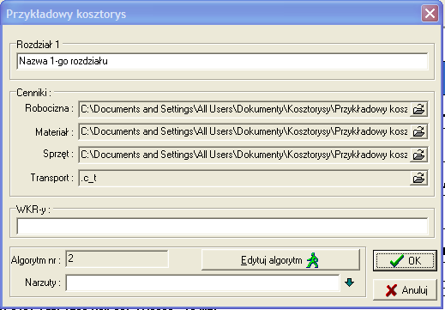This screenshot has width=445, height=310.
Task: Click the Przykładowy kosztorys title bar text
Action: tap(66, 14)
